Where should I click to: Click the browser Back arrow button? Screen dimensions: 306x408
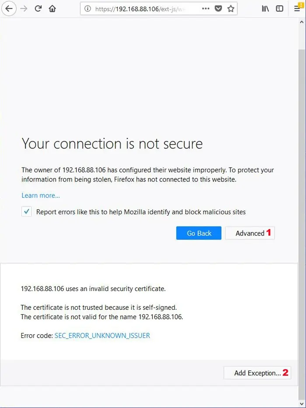click(x=9, y=9)
